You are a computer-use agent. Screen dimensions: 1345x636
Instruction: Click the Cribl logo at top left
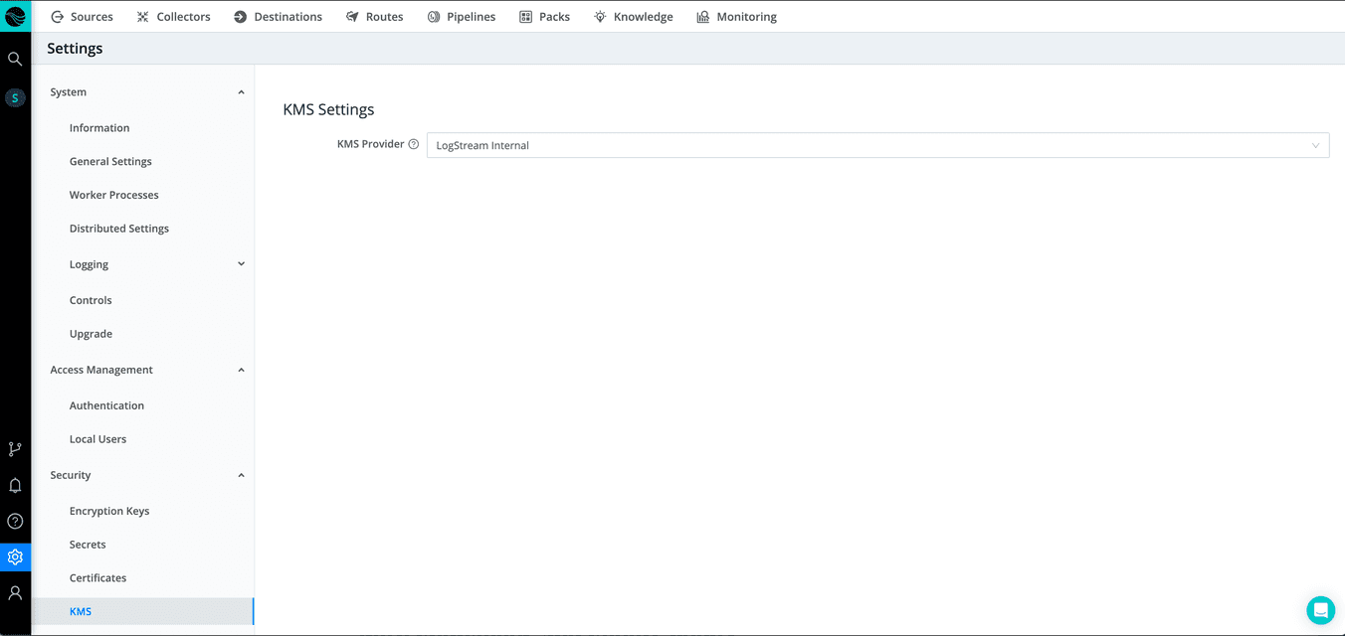coord(15,16)
